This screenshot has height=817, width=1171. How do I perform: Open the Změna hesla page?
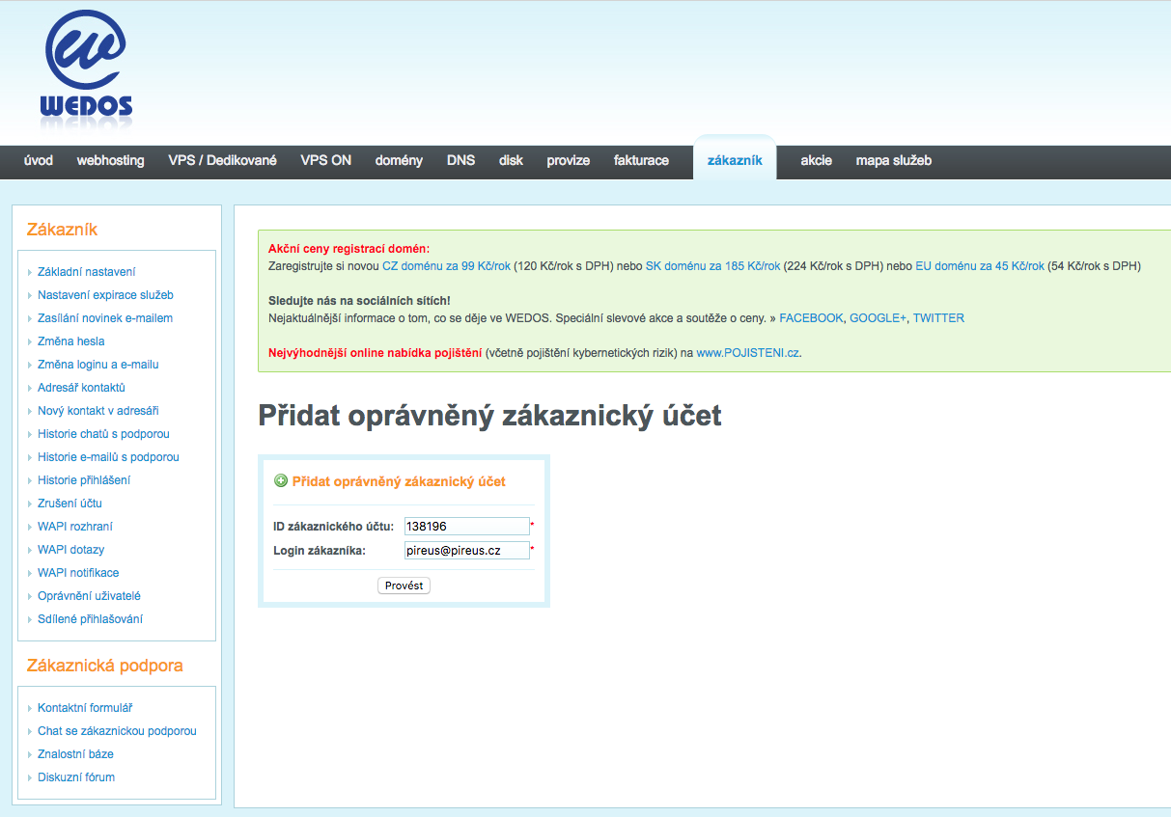[x=71, y=341]
